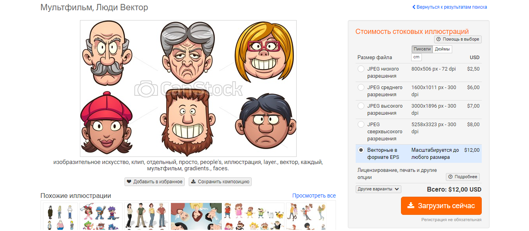The width and height of the screenshot is (529, 231).
Task: Select the 'JPEG сверхвысокого разрешения' radio button
Action: (x=361, y=124)
